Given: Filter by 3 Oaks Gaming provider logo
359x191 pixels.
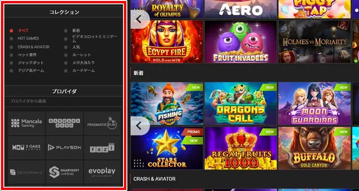Looking at the screenshot, I should [26, 148].
